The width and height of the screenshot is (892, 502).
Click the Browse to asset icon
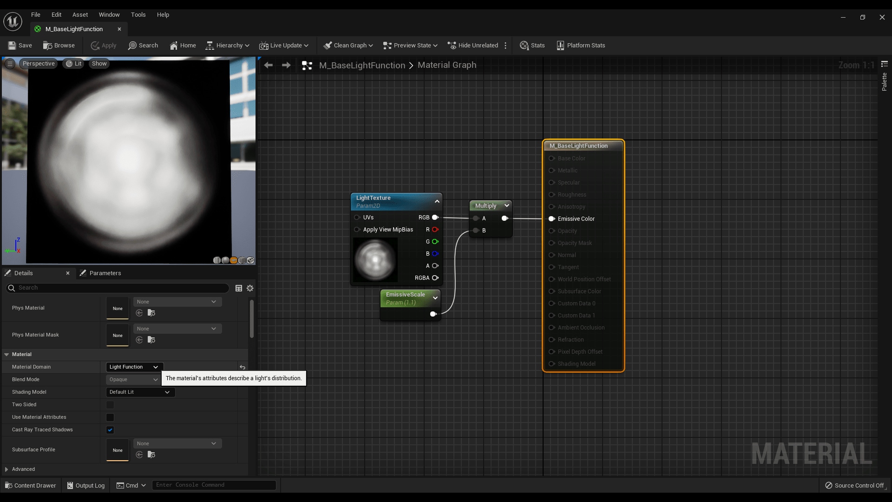47,46
